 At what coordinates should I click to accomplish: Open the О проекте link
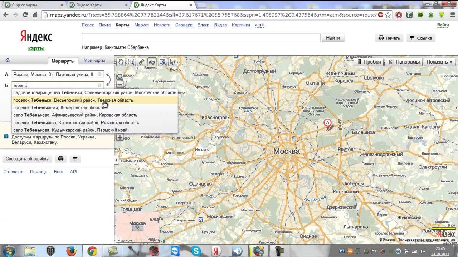(13, 172)
